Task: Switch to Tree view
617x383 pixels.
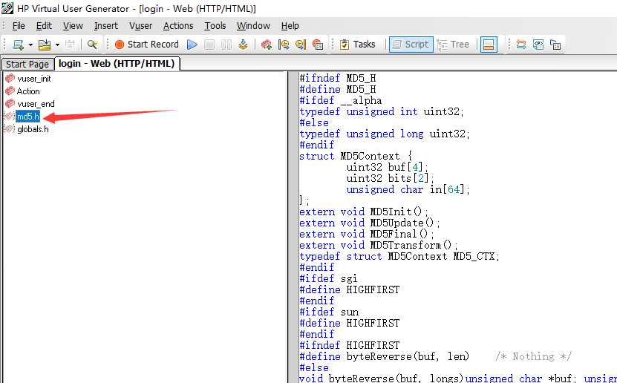Action: pos(454,45)
